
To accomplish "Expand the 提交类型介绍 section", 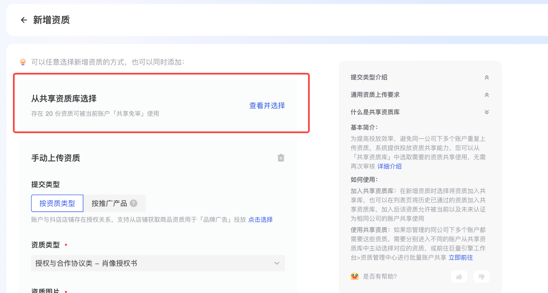I will [486, 78].
